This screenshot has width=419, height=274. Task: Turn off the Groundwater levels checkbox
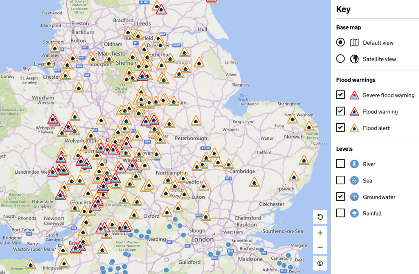(340, 197)
